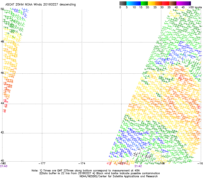Click the yellow 20–25 knots legend segment
This screenshot has width=203, height=178.
click(151, 3)
